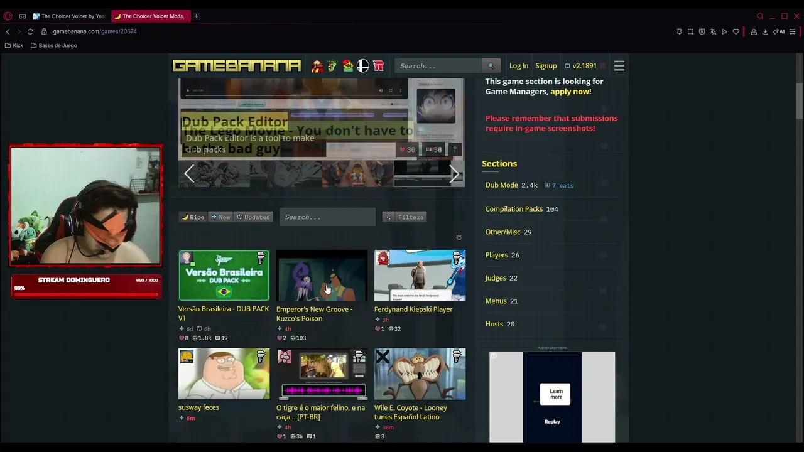Open the Mario game icon in header
The width and height of the screenshot is (804, 452).
317,66
